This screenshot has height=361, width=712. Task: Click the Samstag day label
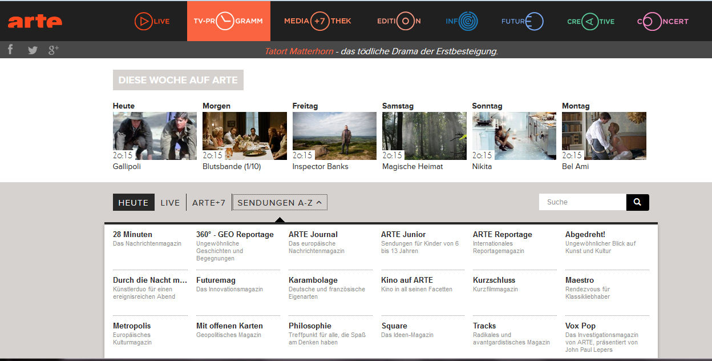tap(398, 106)
